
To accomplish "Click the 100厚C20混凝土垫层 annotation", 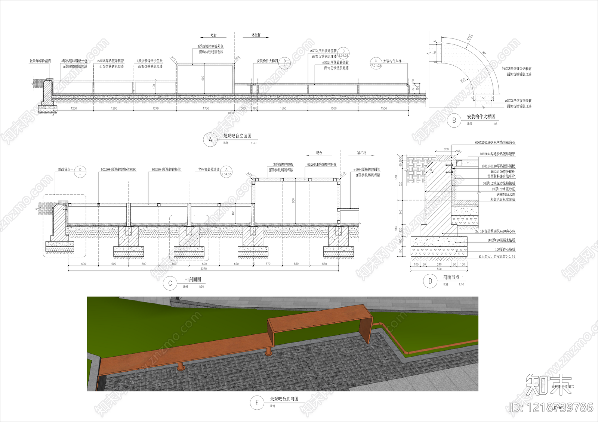I will 501,240.
